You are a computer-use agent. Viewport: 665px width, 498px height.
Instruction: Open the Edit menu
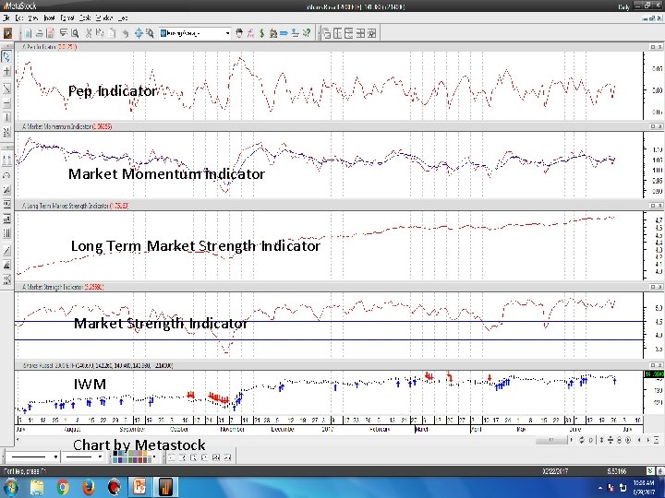click(19, 18)
